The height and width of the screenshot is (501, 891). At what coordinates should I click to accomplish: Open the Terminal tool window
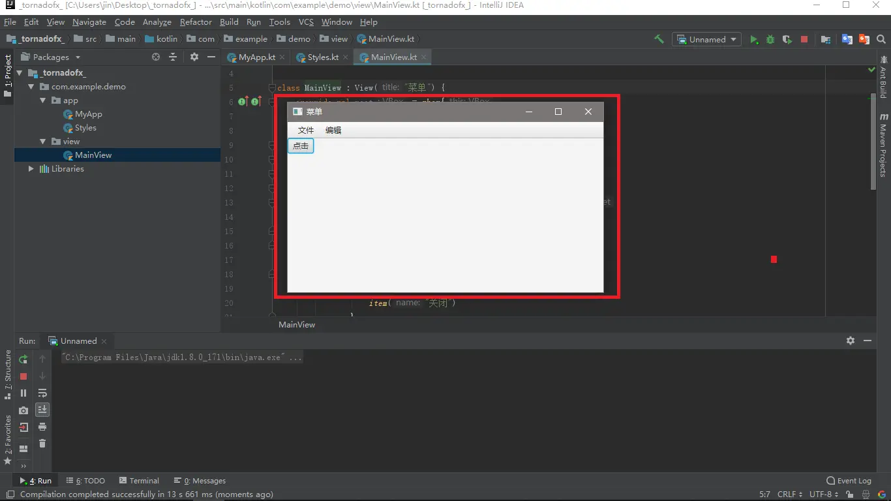coord(139,481)
